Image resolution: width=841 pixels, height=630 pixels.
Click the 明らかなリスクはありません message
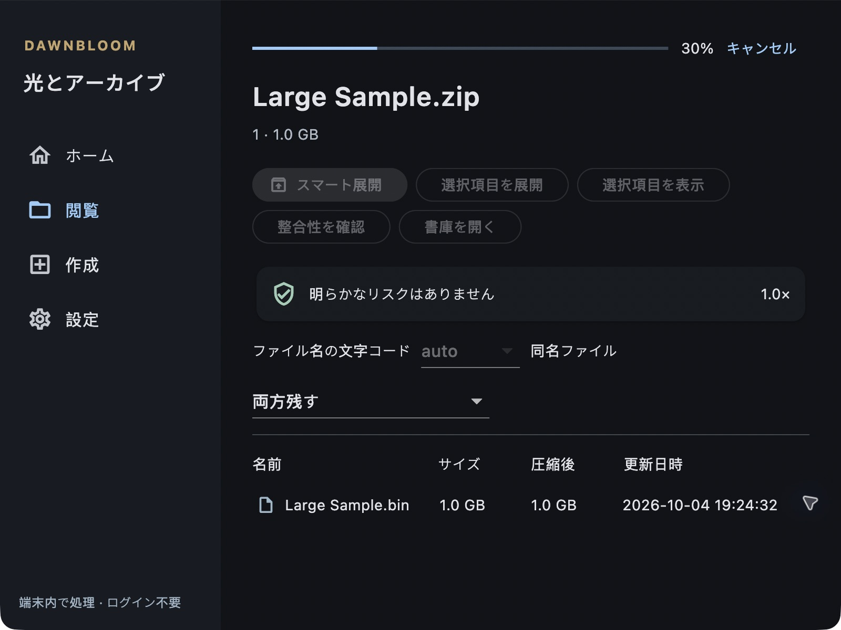coord(402,294)
